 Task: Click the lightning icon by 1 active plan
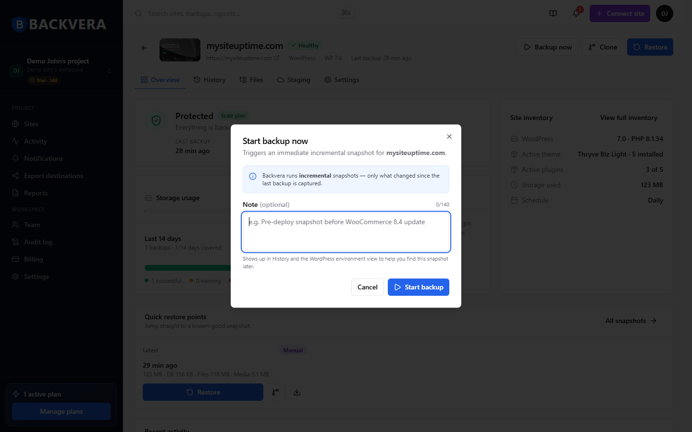point(16,394)
